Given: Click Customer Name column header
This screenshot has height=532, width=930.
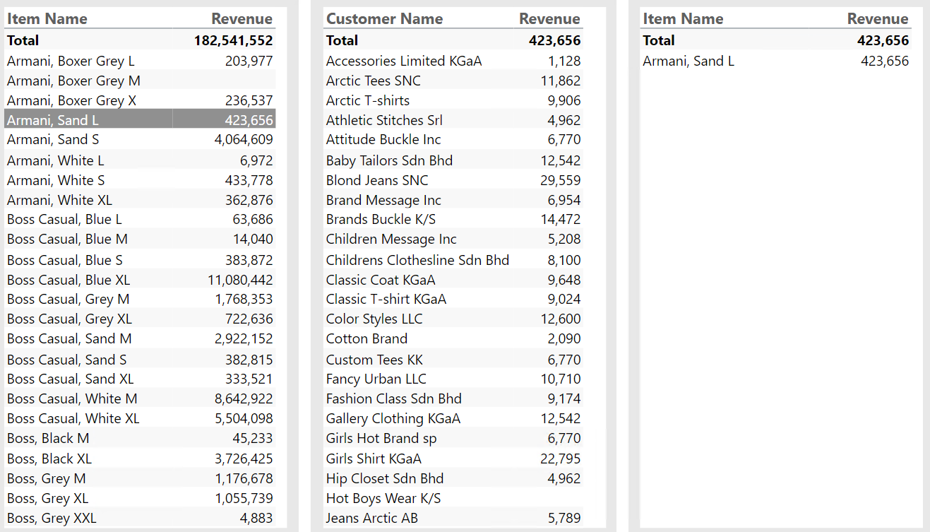Looking at the screenshot, I should pyautogui.click(x=384, y=19).
